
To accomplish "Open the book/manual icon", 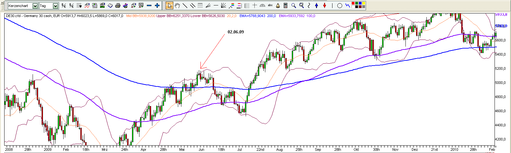I will 110,5.
